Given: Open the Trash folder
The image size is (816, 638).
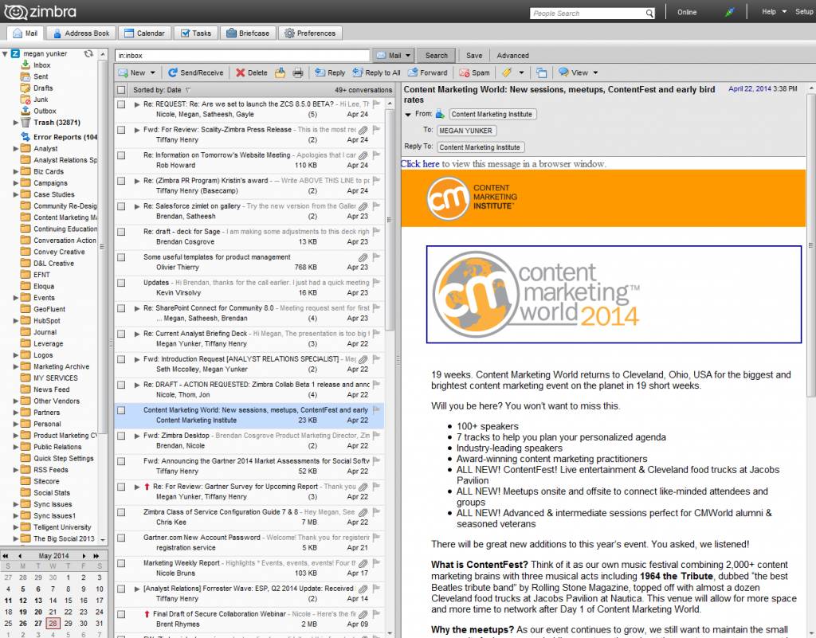Looking at the screenshot, I should point(57,123).
